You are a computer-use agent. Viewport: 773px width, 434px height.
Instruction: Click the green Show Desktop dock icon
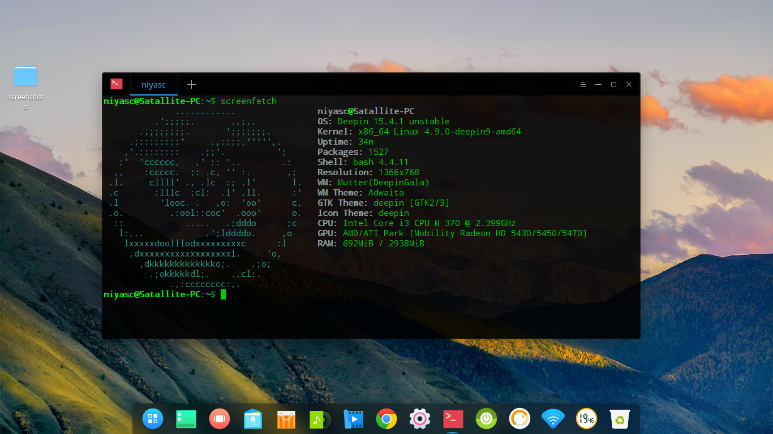(186, 419)
